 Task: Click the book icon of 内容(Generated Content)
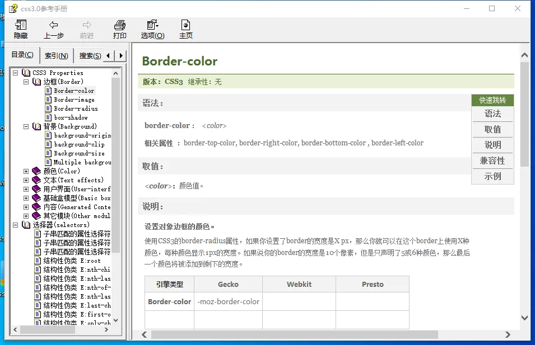[x=36, y=207]
